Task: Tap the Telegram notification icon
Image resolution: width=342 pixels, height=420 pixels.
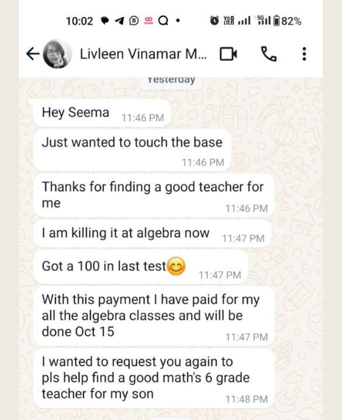Action: click(119, 21)
